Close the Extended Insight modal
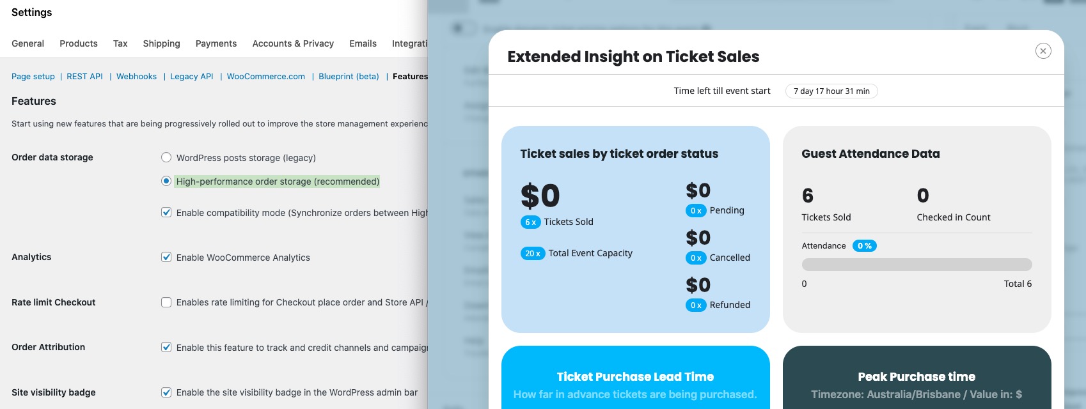Viewport: 1086px width, 409px height. [1043, 51]
